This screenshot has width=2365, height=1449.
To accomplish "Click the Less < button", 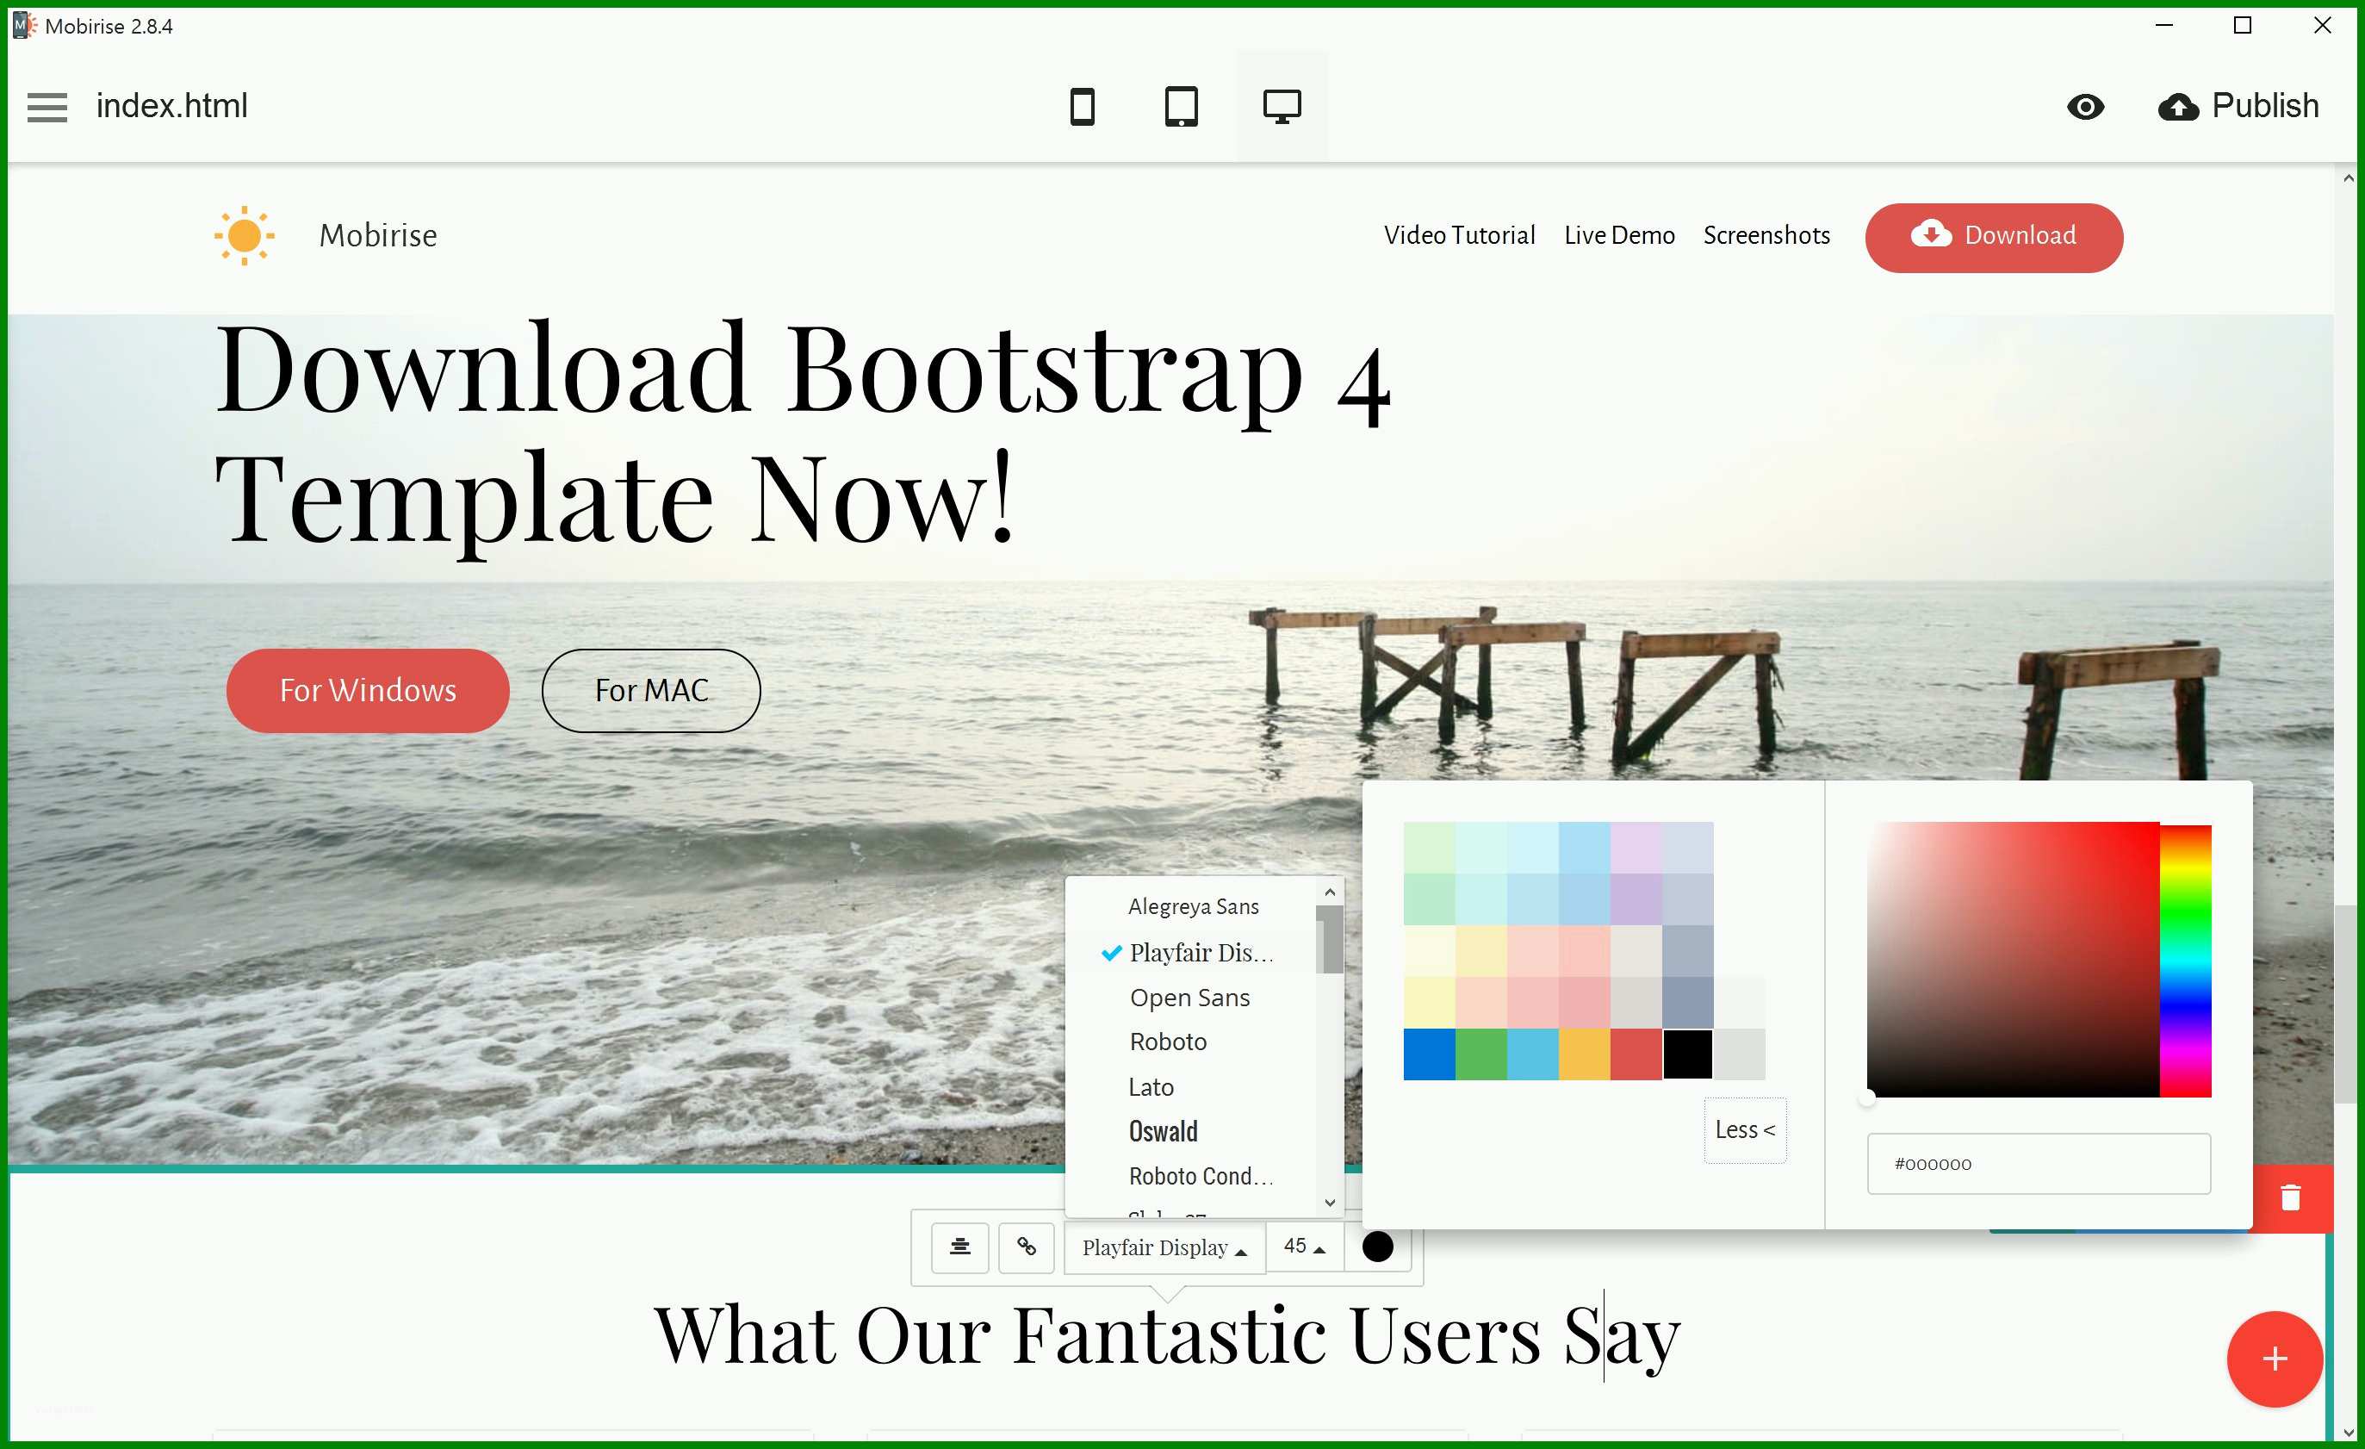I will (1745, 1130).
